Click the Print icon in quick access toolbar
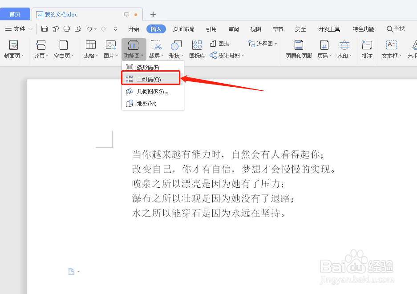417x294 pixels. [67, 28]
